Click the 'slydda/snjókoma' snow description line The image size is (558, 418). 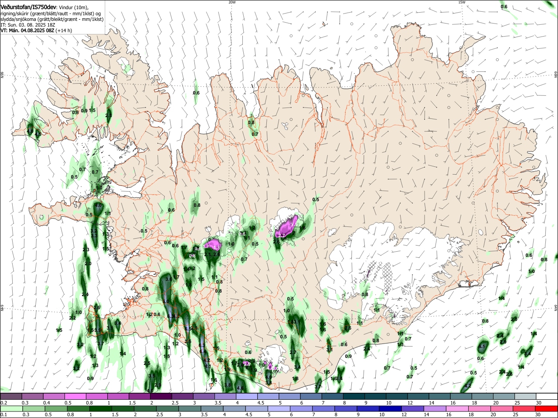coord(51,19)
